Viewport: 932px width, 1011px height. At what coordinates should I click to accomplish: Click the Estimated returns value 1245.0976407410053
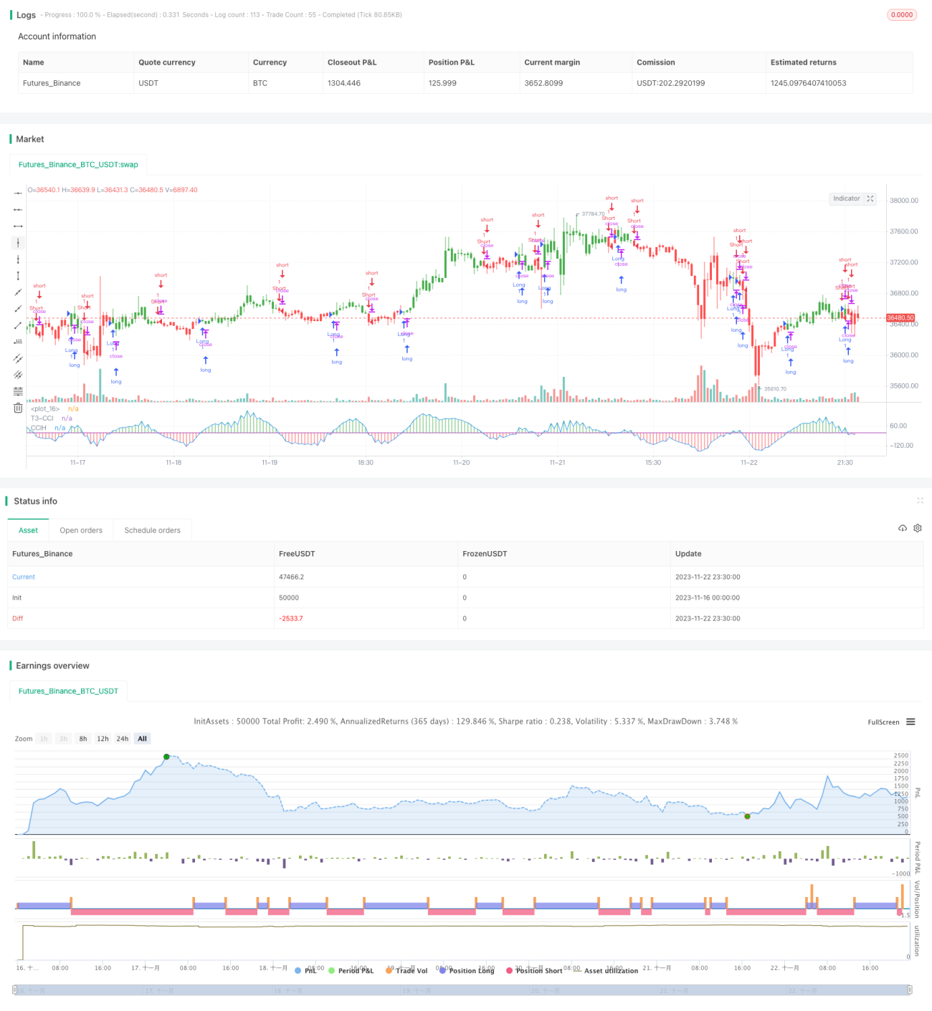(809, 83)
